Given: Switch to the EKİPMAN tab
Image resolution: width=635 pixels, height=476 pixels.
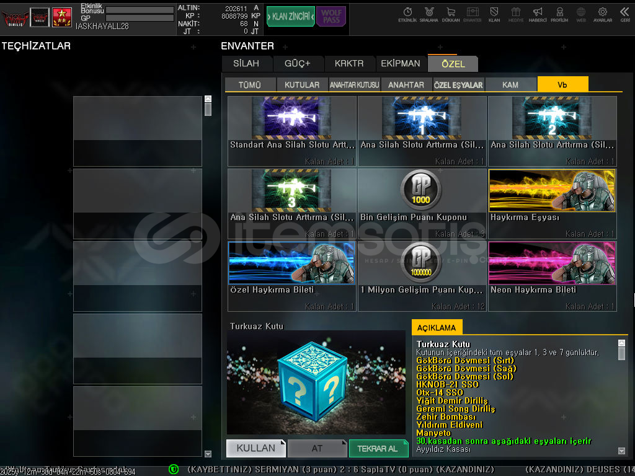Looking at the screenshot, I should 401,63.
